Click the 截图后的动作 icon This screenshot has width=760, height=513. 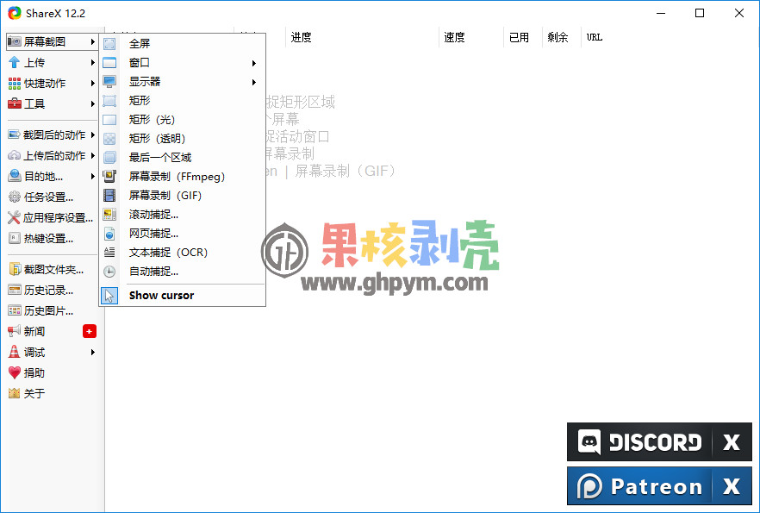coord(15,135)
